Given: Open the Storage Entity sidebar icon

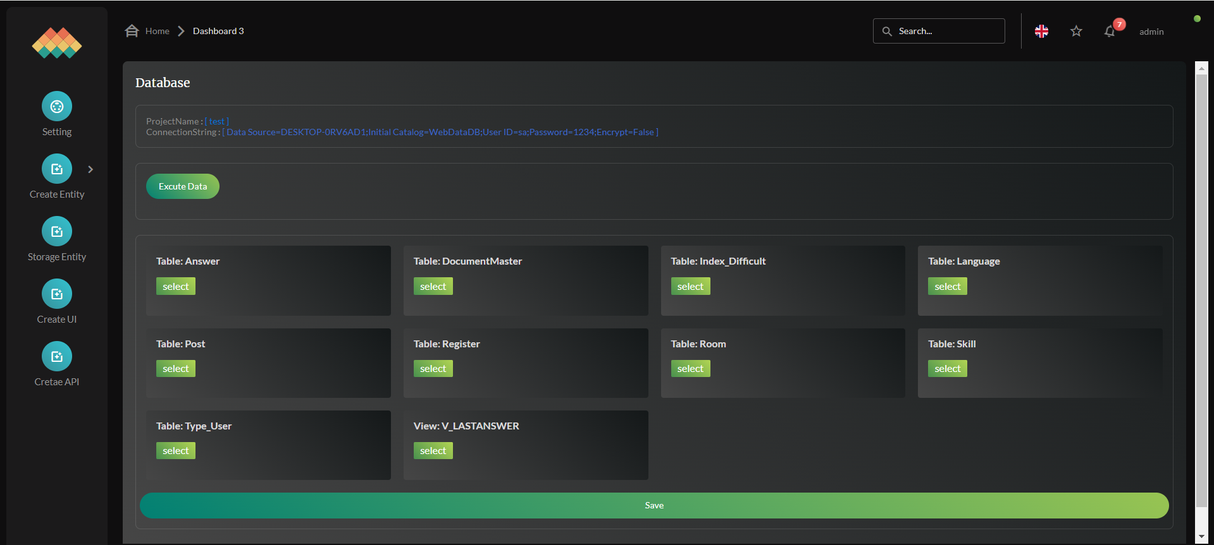Looking at the screenshot, I should [57, 231].
